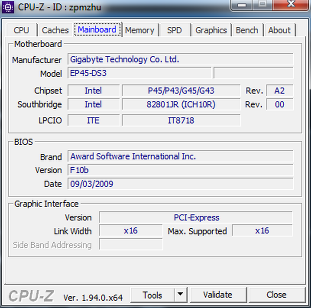Click the title bar text CPU-Z - ID : zpmzhu

click(x=60, y=7)
